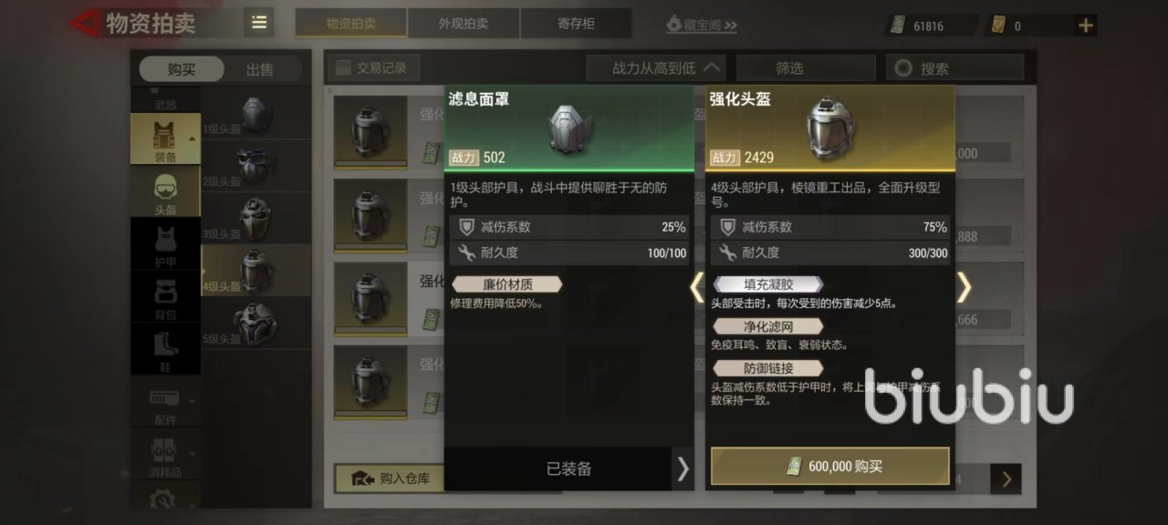This screenshot has width=1168, height=525.
Task: Click the 购入仓库 button
Action: (x=390, y=478)
